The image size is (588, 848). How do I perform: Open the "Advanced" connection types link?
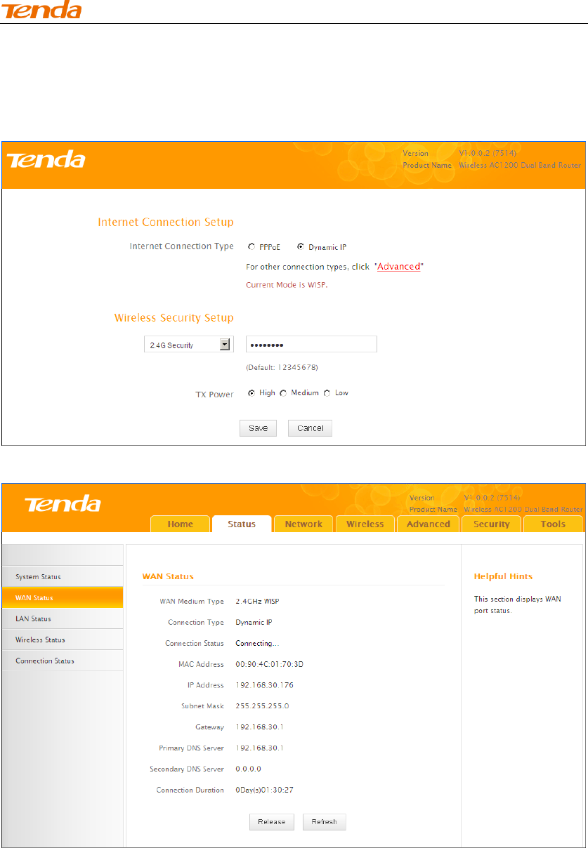pyautogui.click(x=399, y=267)
